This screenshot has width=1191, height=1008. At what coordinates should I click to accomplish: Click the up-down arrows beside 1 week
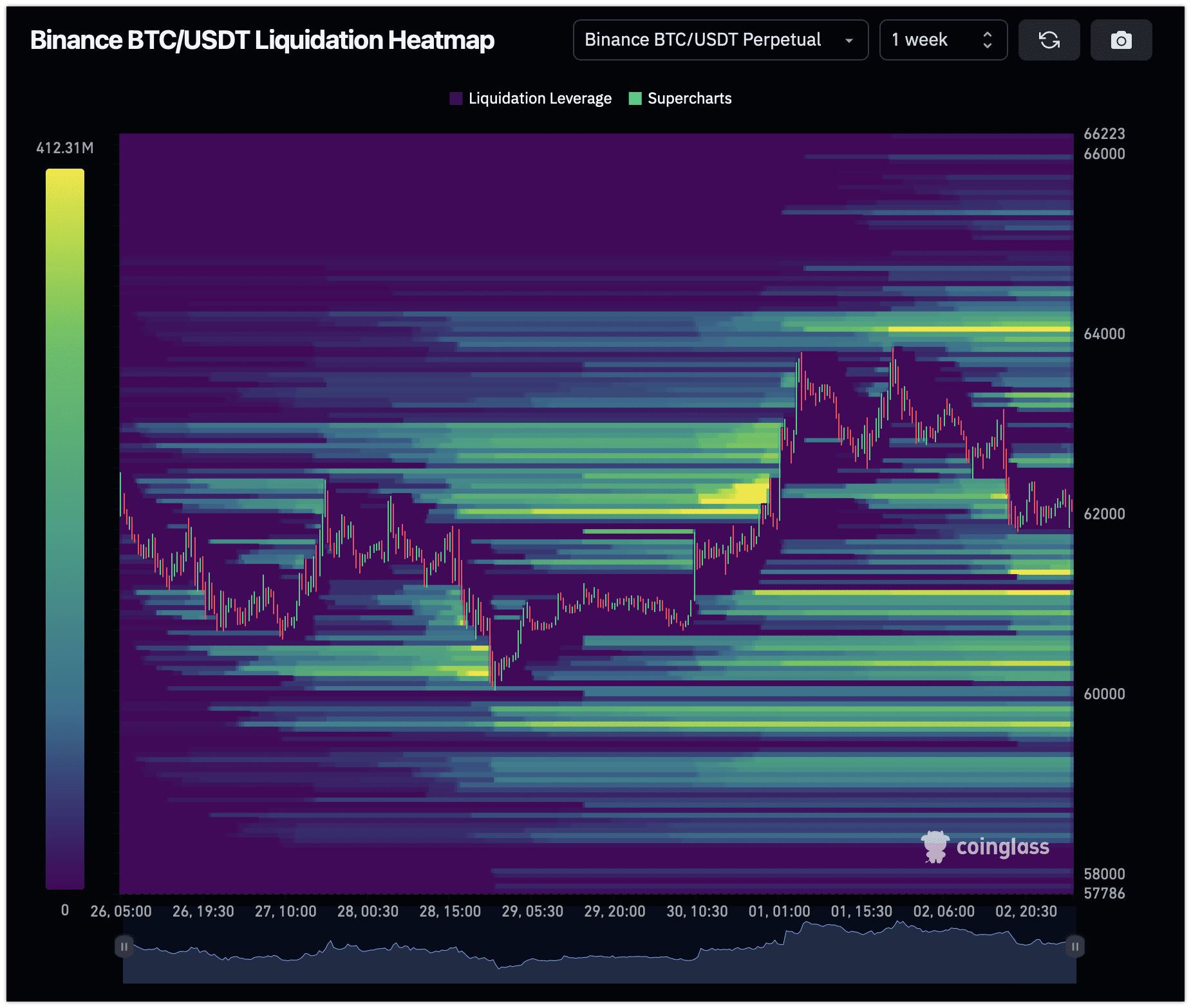coord(987,40)
